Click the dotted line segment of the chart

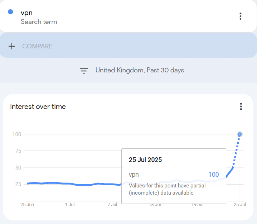tap(236, 152)
